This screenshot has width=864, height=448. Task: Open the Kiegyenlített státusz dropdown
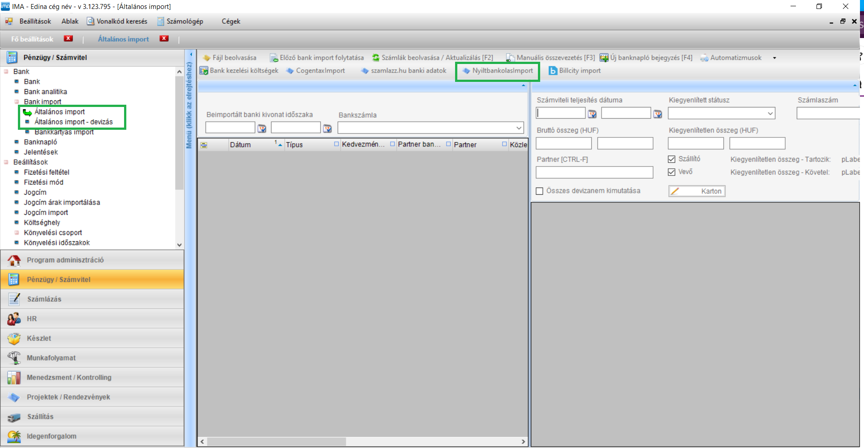tap(770, 114)
